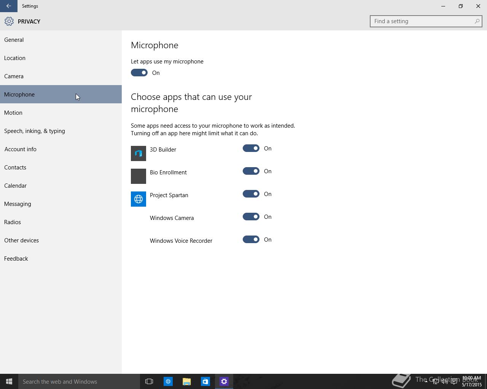Image resolution: width=487 pixels, height=389 pixels.
Task: Open the General privacy section
Action: [61, 40]
